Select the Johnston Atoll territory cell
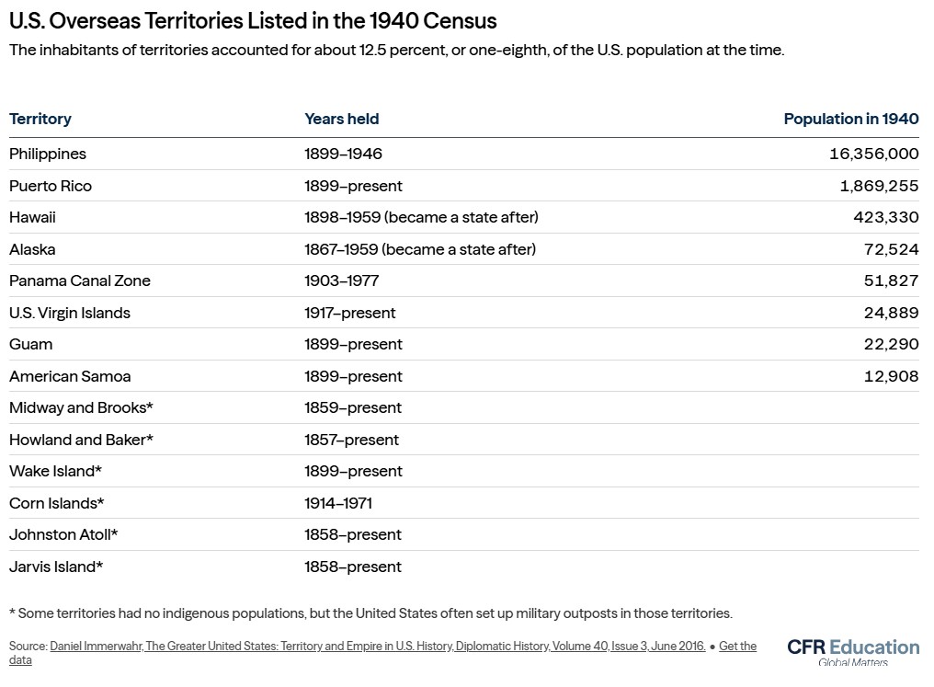934x687 pixels. [63, 534]
